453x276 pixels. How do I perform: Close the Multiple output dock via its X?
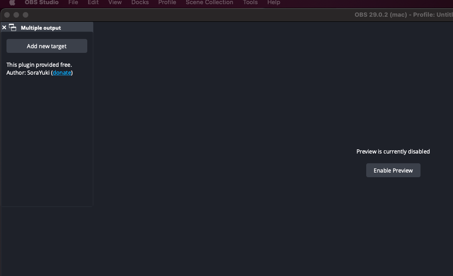(x=4, y=27)
